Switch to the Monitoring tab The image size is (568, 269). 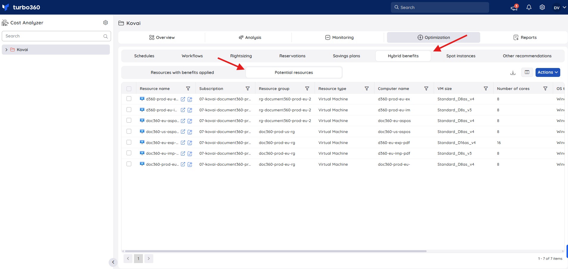(x=339, y=37)
